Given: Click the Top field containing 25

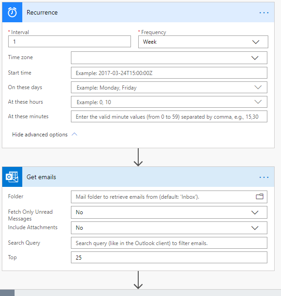Looking at the screenshot, I should (x=169, y=258).
